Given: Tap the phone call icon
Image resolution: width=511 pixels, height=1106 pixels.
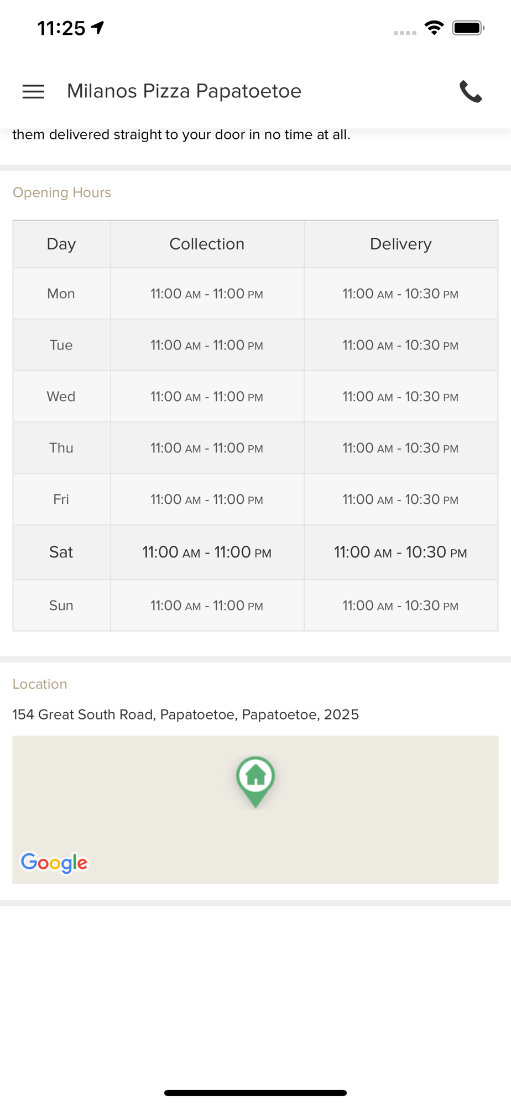Looking at the screenshot, I should pyautogui.click(x=471, y=91).
